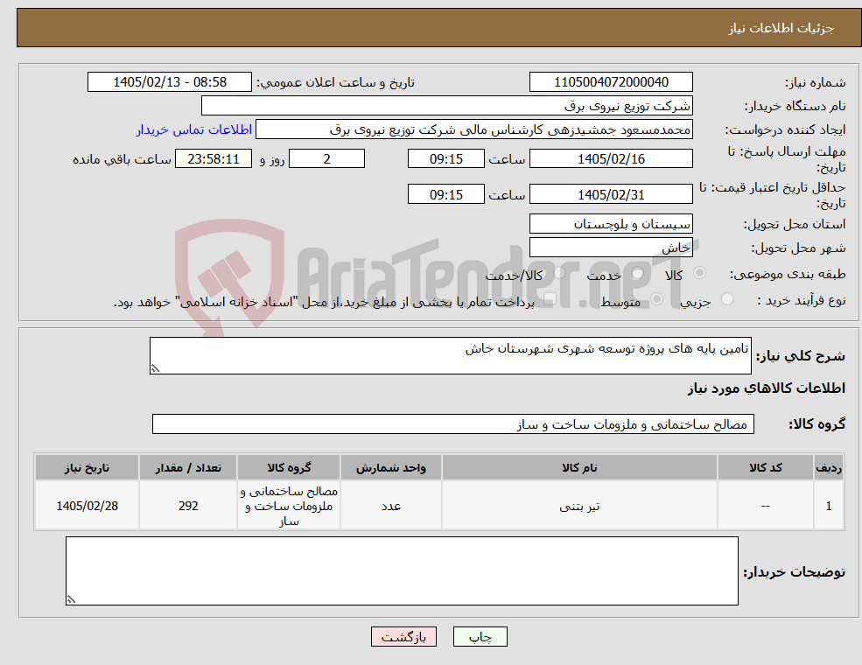
Task: Click the بازگشت back button
Action: click(x=403, y=636)
